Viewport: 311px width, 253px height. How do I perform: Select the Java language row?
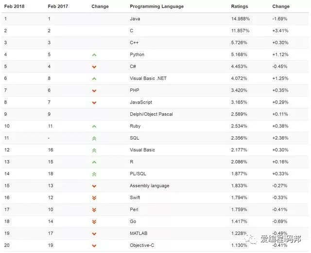[155, 19]
